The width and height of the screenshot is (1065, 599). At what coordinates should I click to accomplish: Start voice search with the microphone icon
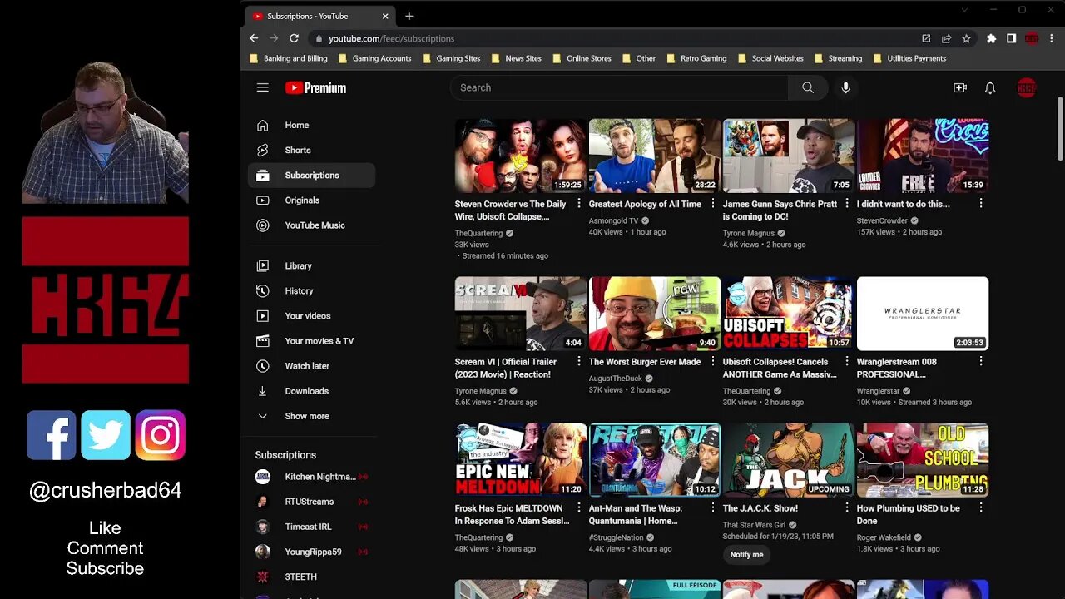pos(845,87)
